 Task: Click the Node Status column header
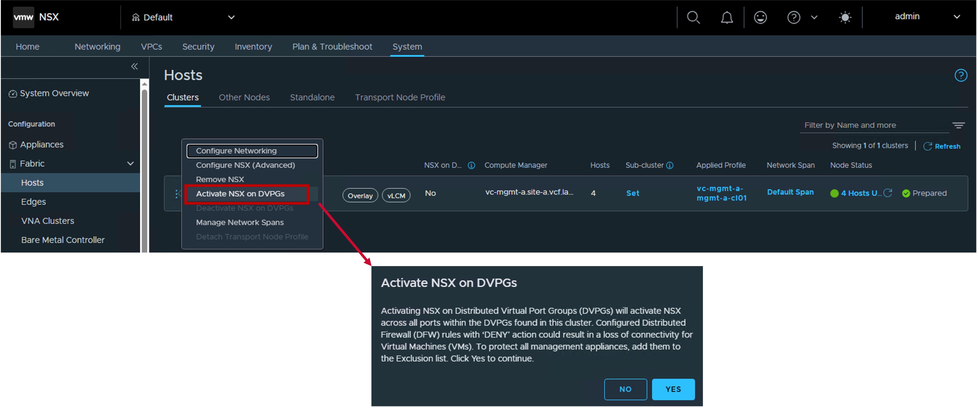pyautogui.click(x=851, y=165)
